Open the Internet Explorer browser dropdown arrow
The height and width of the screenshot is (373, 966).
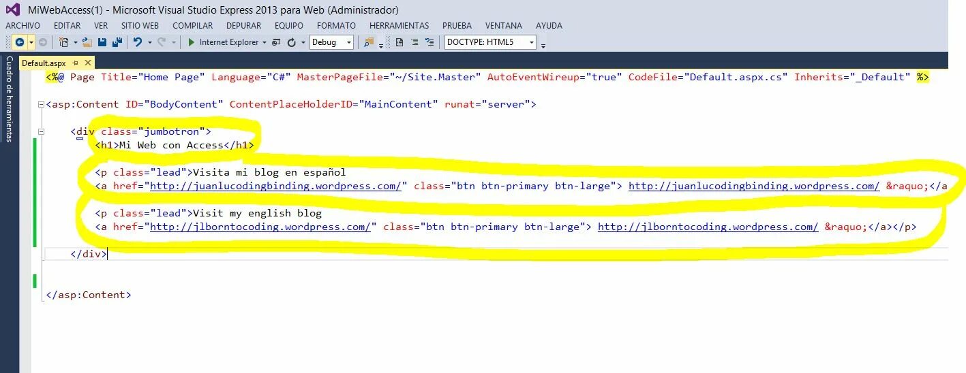265,42
